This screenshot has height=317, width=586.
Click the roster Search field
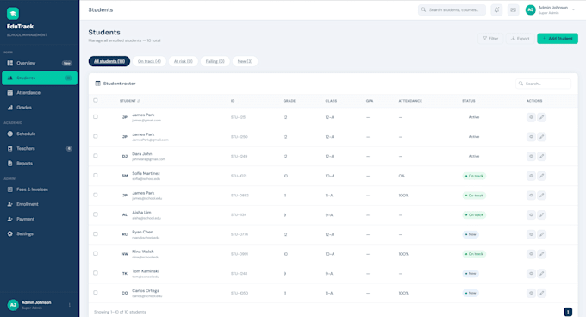pyautogui.click(x=544, y=84)
